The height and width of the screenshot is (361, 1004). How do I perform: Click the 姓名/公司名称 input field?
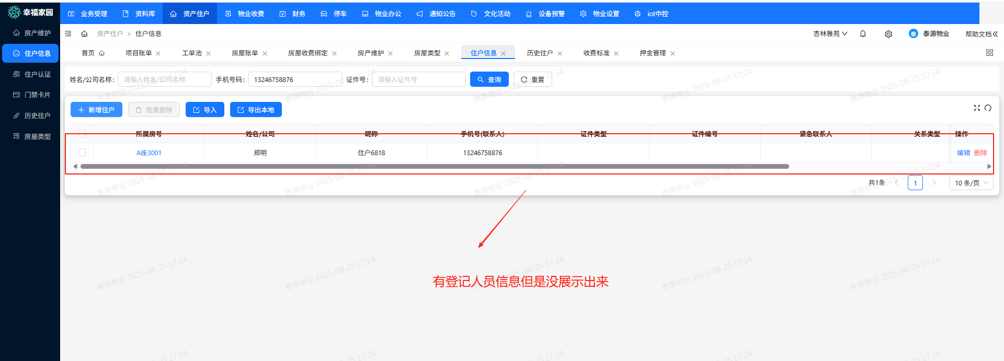click(x=165, y=79)
